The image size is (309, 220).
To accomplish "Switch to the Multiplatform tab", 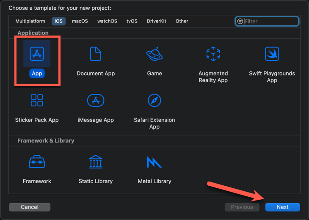I will coord(30,21).
